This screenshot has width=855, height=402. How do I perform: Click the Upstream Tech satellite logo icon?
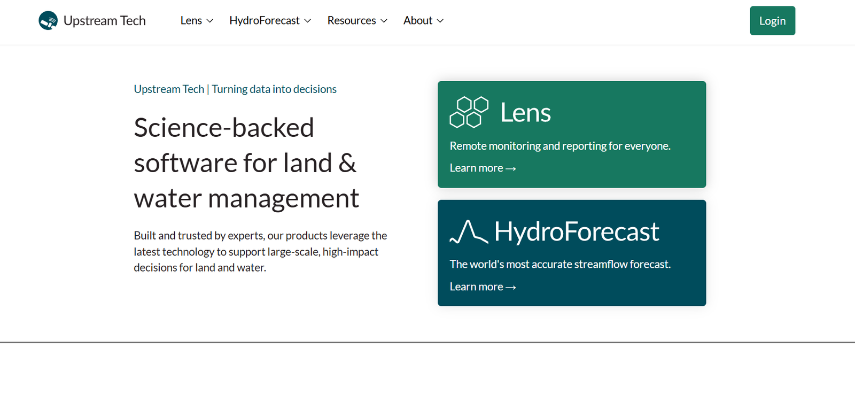(x=48, y=21)
